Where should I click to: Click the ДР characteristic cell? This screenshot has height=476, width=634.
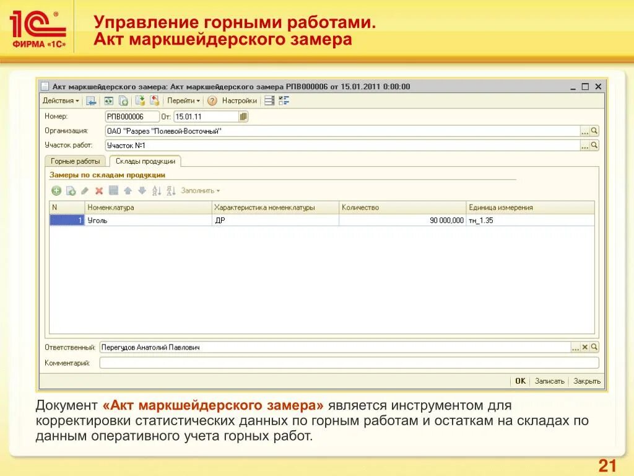(x=276, y=220)
